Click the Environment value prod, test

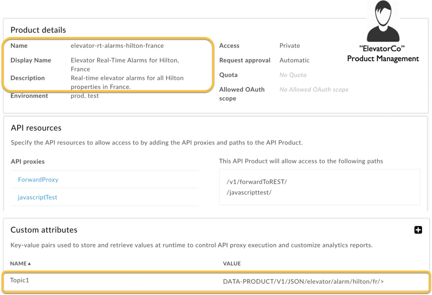[85, 96]
